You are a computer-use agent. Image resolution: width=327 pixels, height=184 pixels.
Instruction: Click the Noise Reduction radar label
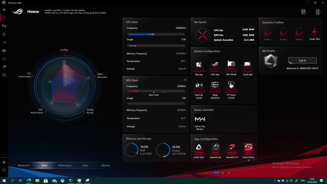(102, 75)
